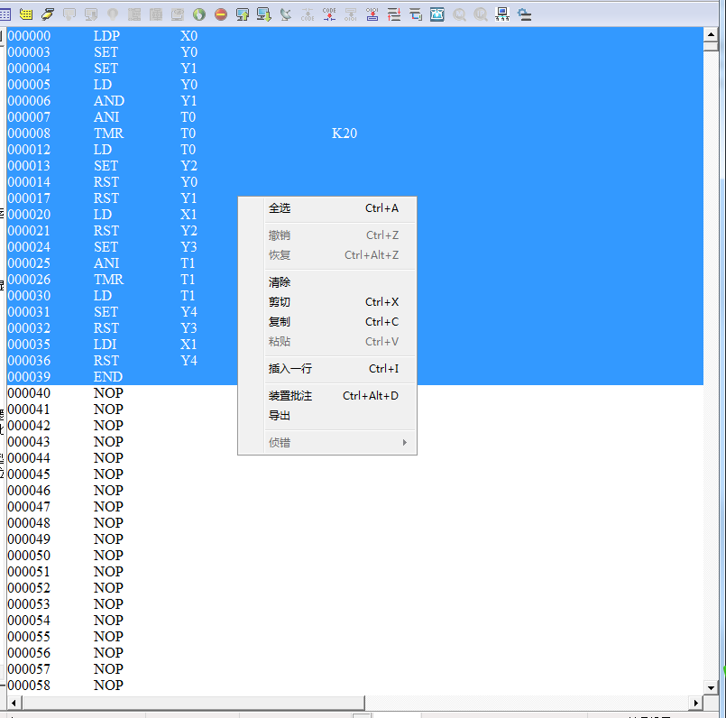The image size is (726, 718).
Task: Click the CODE compile icon with red arrow
Action: coord(329,14)
